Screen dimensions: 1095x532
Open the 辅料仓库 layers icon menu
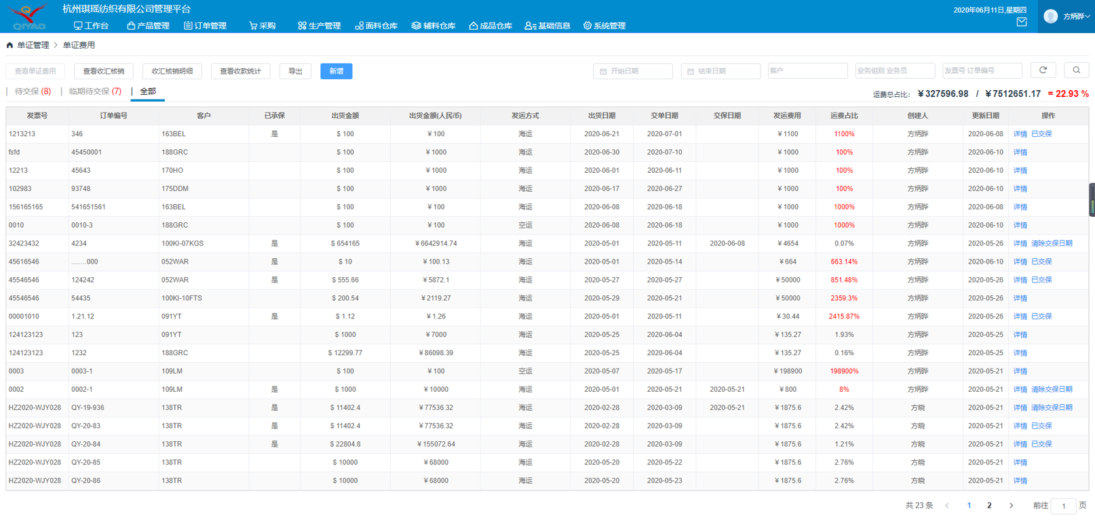click(433, 26)
